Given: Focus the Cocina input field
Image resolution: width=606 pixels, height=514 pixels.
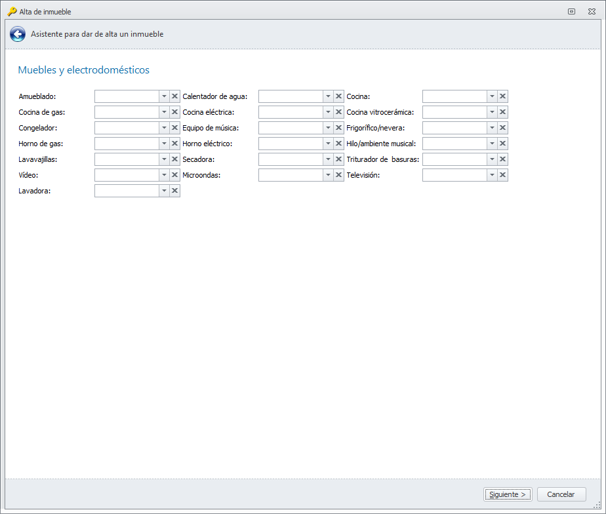Looking at the screenshot, I should tap(455, 96).
